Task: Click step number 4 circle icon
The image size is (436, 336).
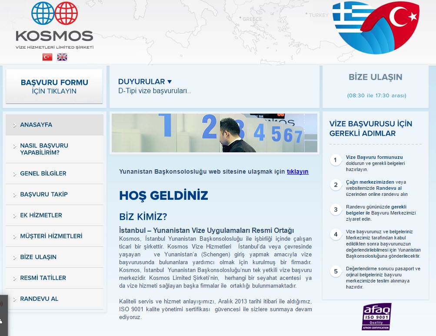Action: [x=336, y=235]
